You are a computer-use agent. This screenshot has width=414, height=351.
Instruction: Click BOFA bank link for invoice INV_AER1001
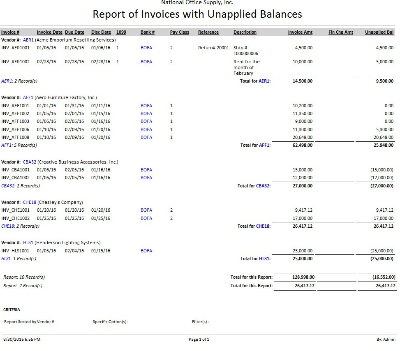[x=146, y=48]
